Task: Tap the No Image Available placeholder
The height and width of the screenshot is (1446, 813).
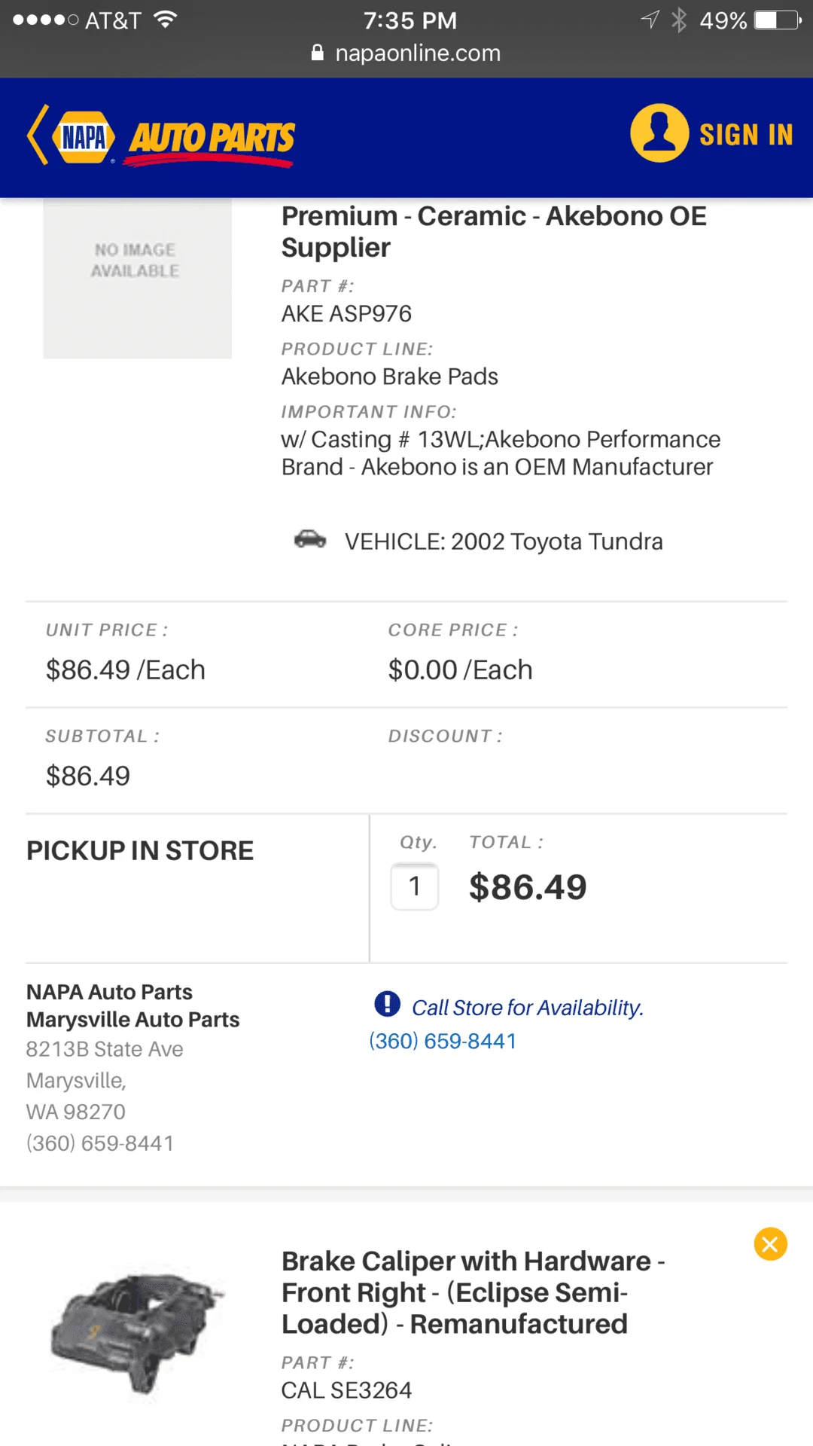Action: pyautogui.click(x=137, y=277)
